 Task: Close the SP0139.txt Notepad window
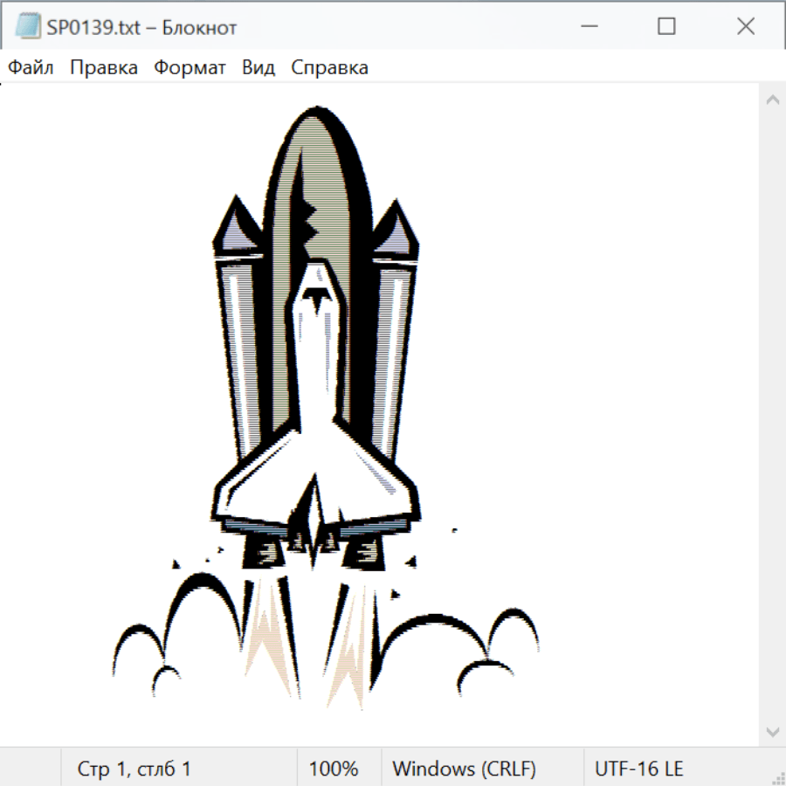tap(745, 27)
